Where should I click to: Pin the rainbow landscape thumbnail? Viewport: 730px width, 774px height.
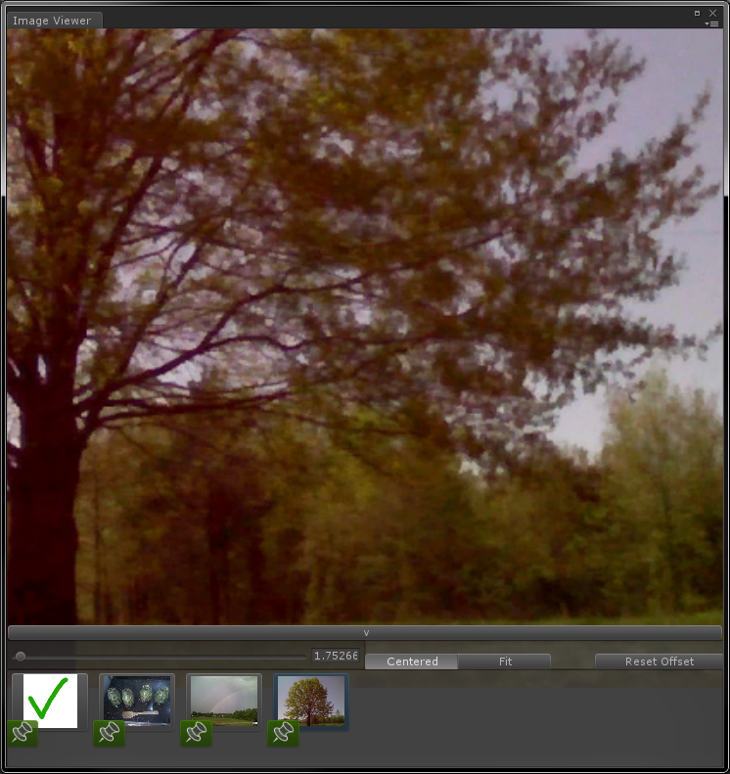pos(196,733)
